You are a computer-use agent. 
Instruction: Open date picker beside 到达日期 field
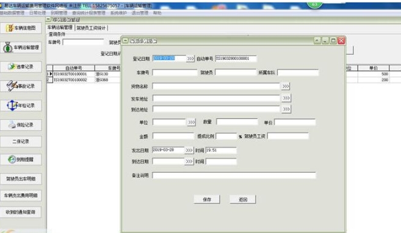click(x=189, y=162)
